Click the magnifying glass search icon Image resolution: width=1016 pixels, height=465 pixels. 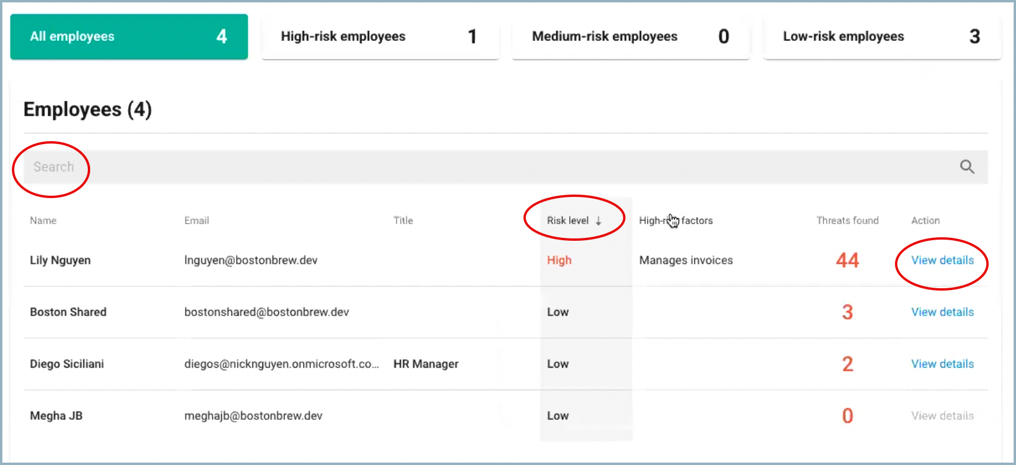967,167
